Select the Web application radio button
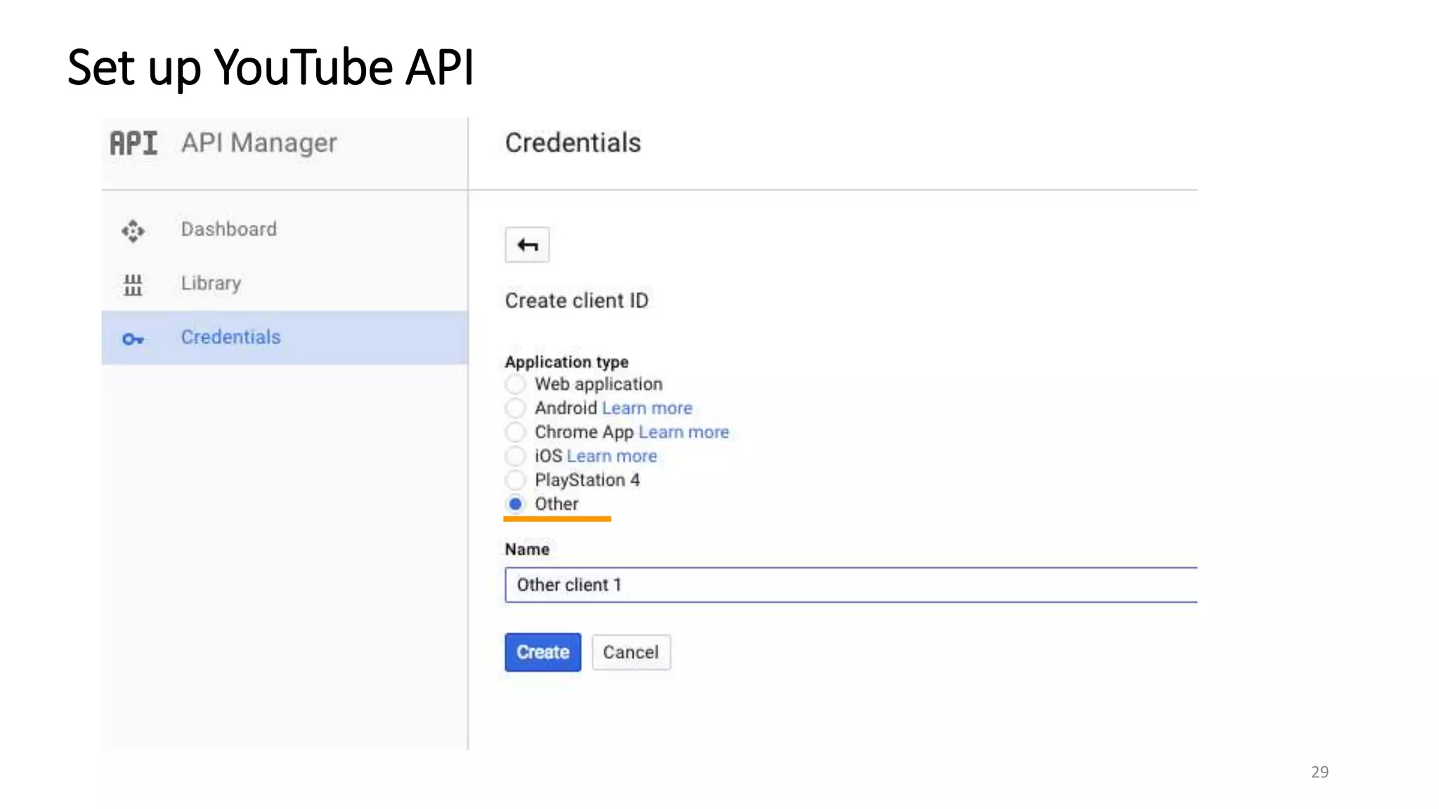Image resolution: width=1439 pixels, height=809 pixels. pyautogui.click(x=515, y=384)
